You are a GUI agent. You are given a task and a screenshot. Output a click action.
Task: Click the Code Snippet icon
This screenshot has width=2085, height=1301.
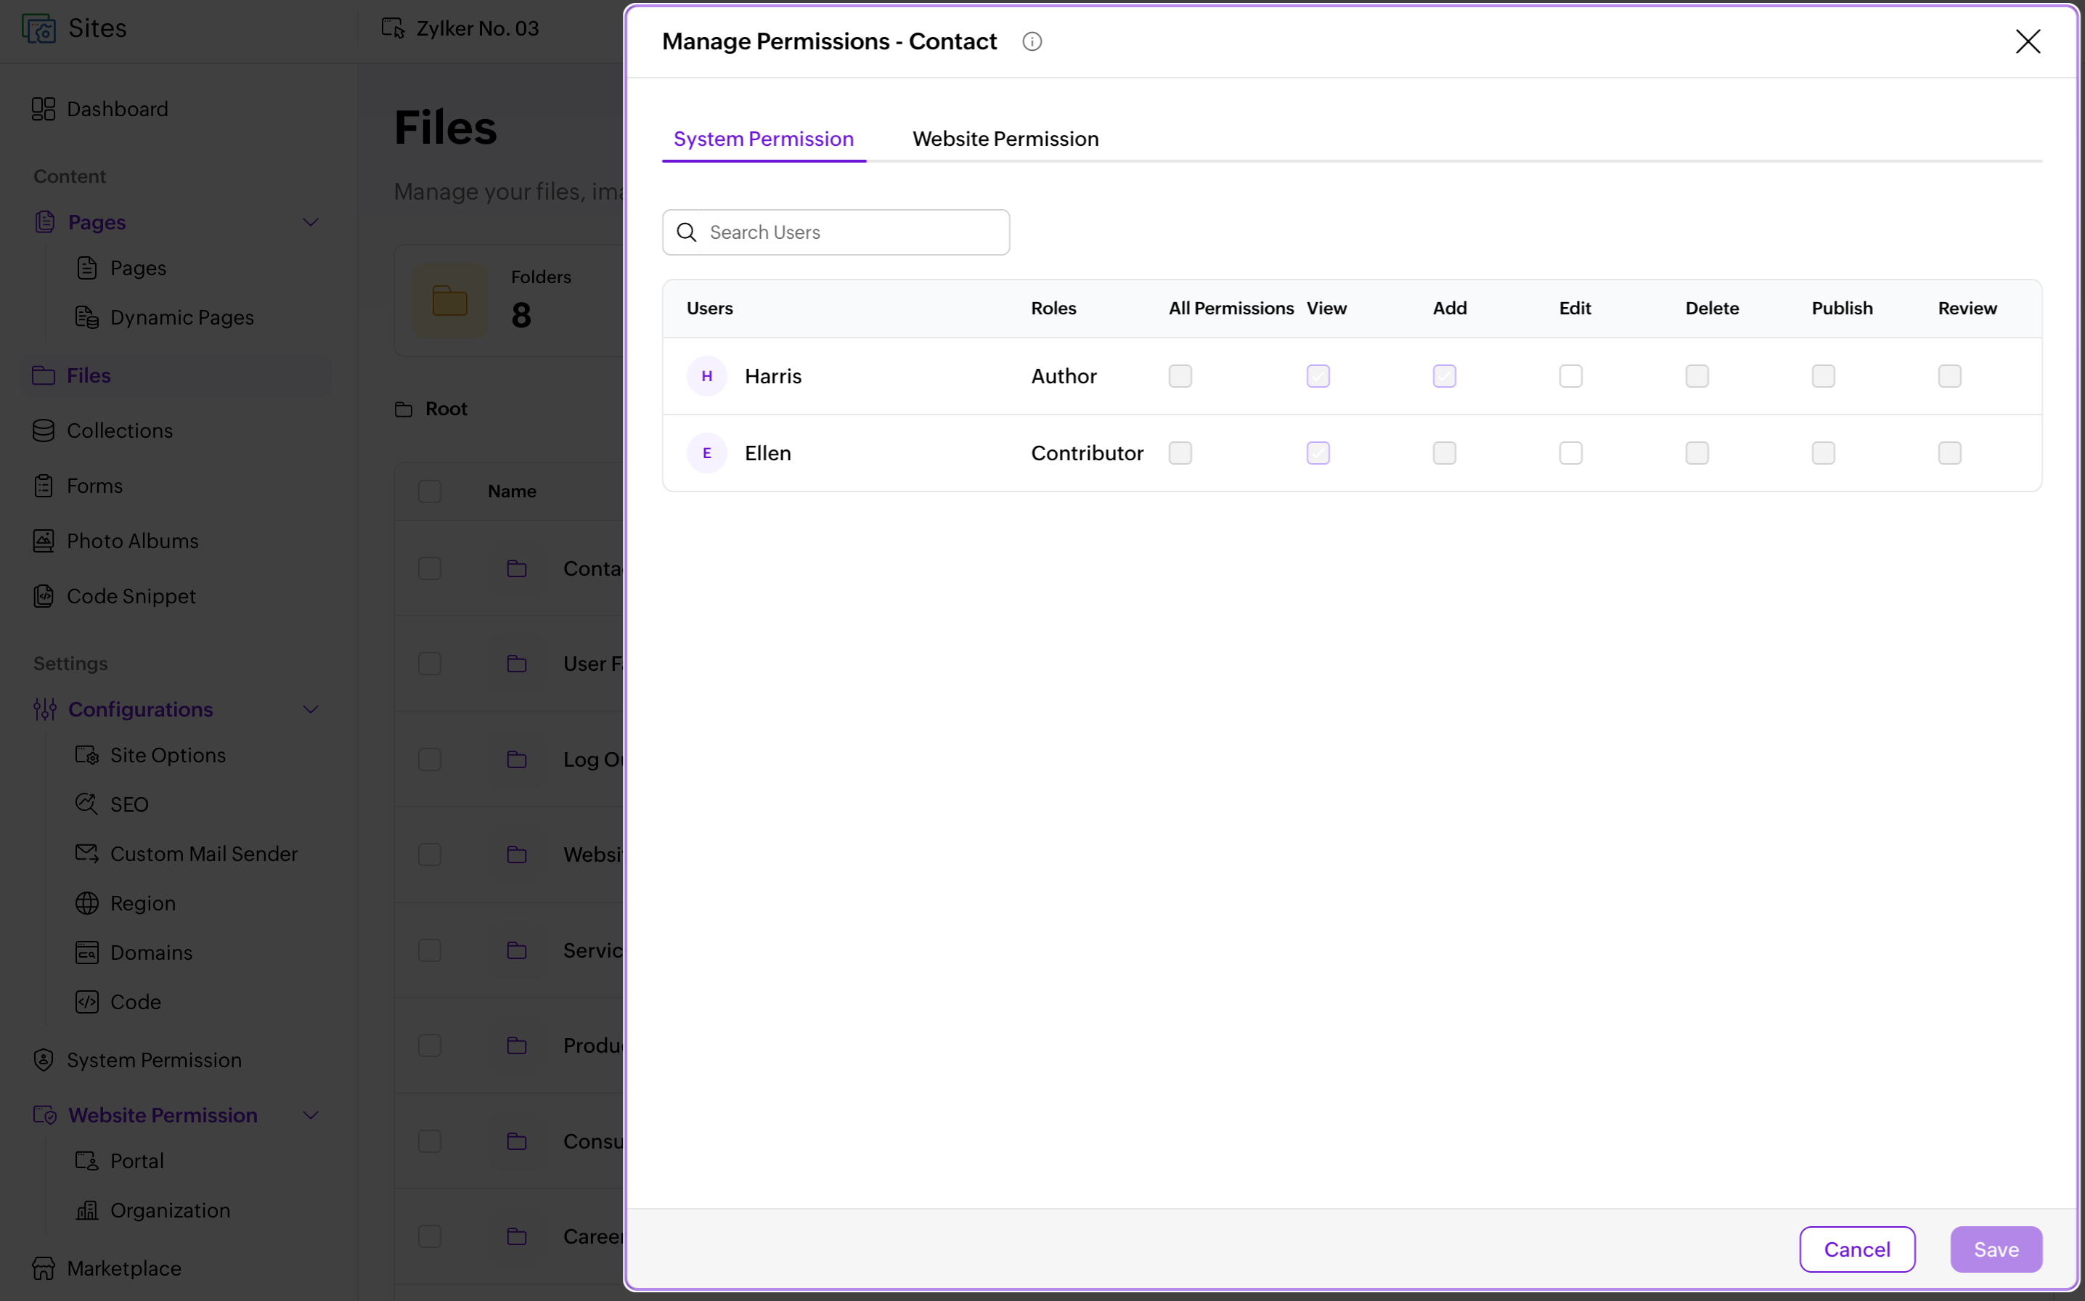43,595
